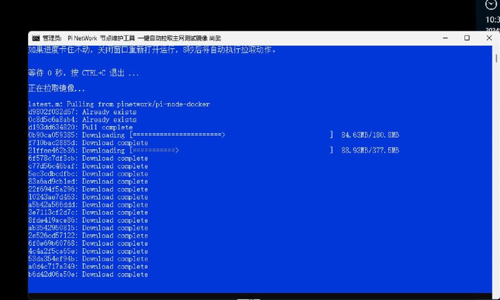The height and width of the screenshot is (300, 500).
Task: Click the 'Pulling from pinetwork/pi-node-docker' line
Action: pos(119,104)
